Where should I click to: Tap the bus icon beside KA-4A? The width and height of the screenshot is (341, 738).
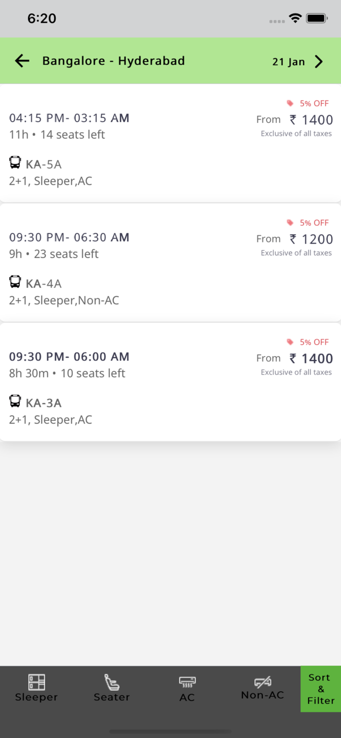[15, 282]
